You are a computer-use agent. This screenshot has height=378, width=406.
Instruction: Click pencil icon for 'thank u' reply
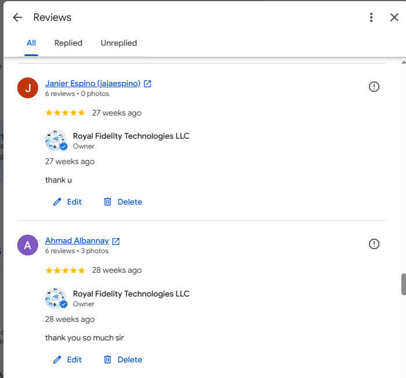[x=57, y=202]
